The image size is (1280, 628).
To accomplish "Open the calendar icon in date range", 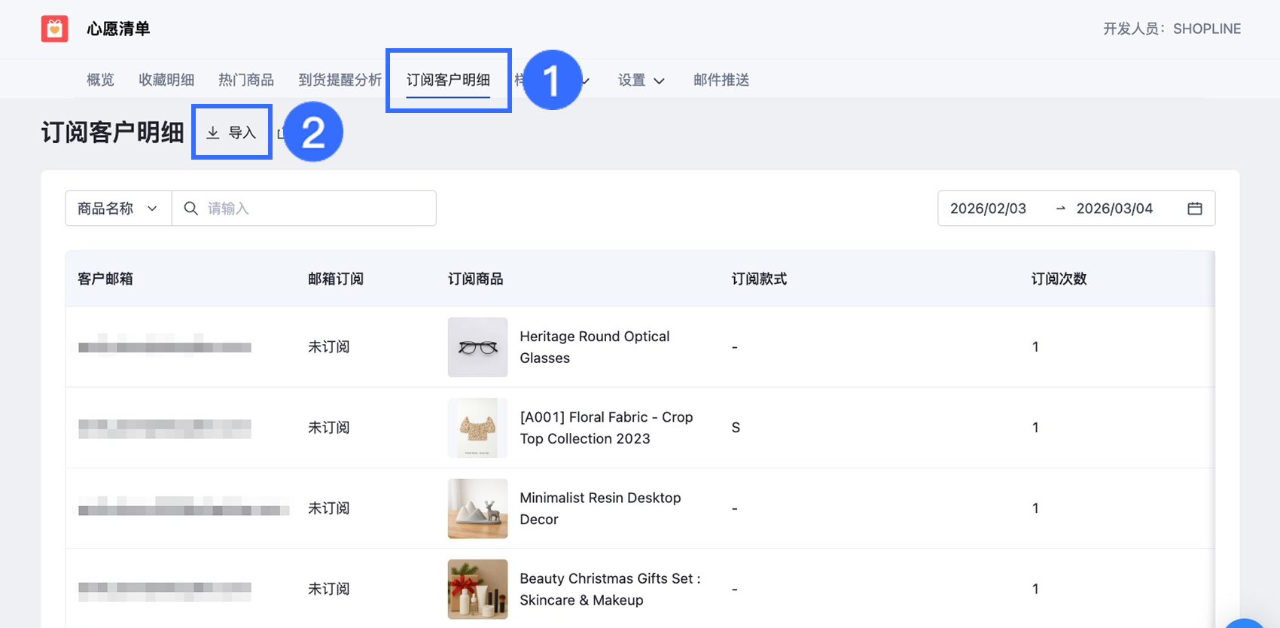I will click(x=1194, y=209).
